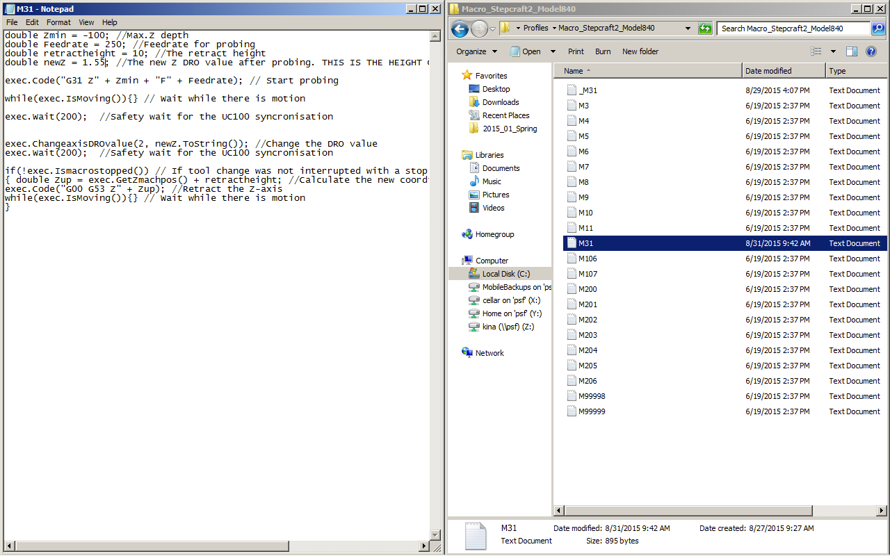This screenshot has width=890, height=556.
Task: Expand the address bar history dropdown
Action: click(688, 28)
